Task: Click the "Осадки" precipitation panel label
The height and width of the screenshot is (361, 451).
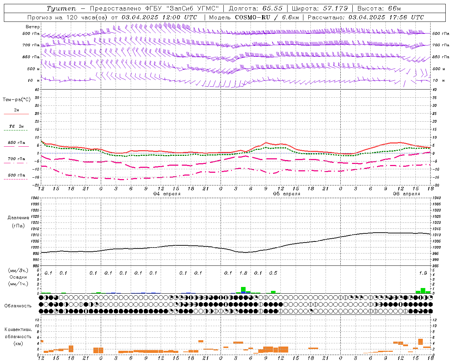Action: (18, 277)
